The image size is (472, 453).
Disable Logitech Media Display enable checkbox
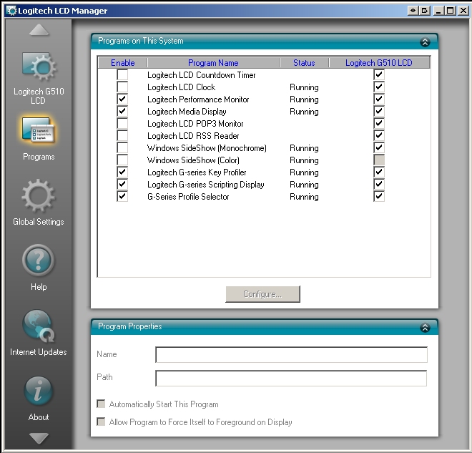click(122, 111)
